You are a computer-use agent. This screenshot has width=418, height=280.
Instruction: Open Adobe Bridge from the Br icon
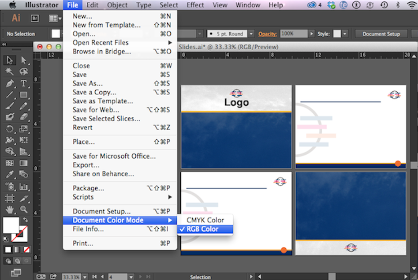click(x=35, y=18)
